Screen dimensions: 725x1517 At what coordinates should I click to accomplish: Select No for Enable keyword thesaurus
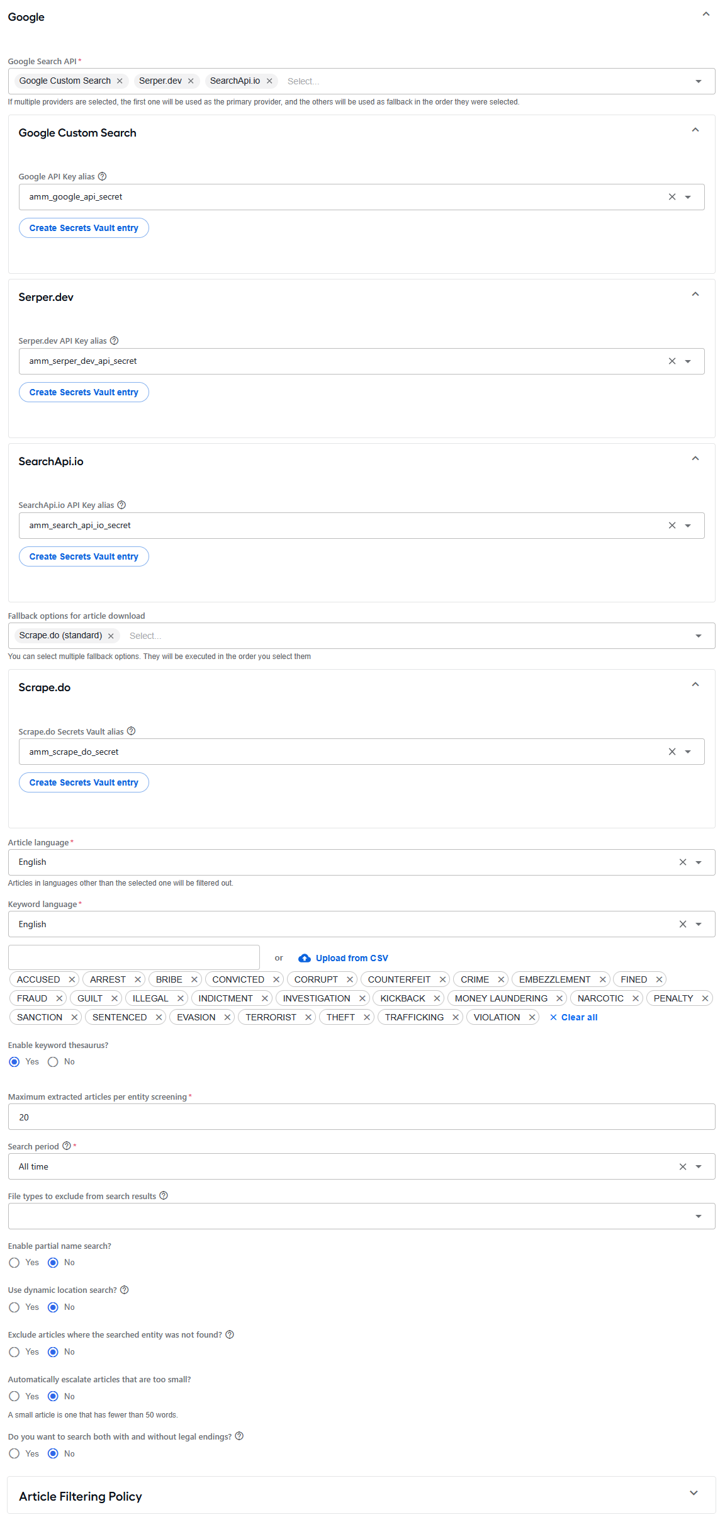point(53,1062)
